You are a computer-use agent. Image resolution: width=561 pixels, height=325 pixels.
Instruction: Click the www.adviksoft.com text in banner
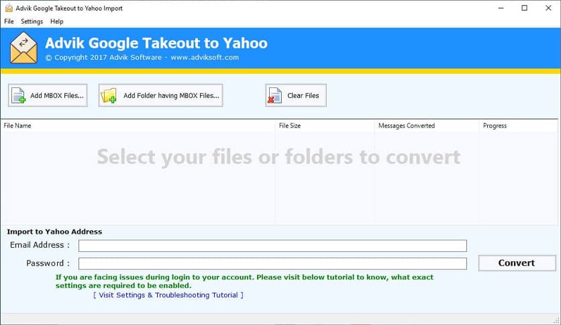click(x=205, y=57)
